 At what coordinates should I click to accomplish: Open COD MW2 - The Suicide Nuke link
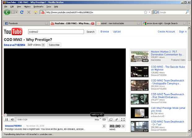168,68
